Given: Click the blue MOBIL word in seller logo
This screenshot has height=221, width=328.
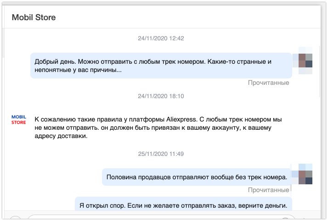Looking at the screenshot, I should pyautogui.click(x=19, y=117).
